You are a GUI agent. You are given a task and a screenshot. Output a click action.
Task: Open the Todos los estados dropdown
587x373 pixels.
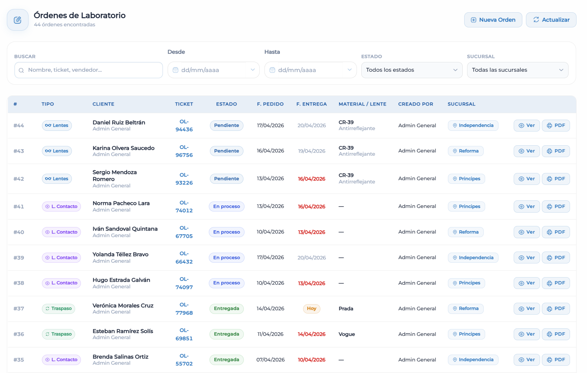[x=411, y=70]
